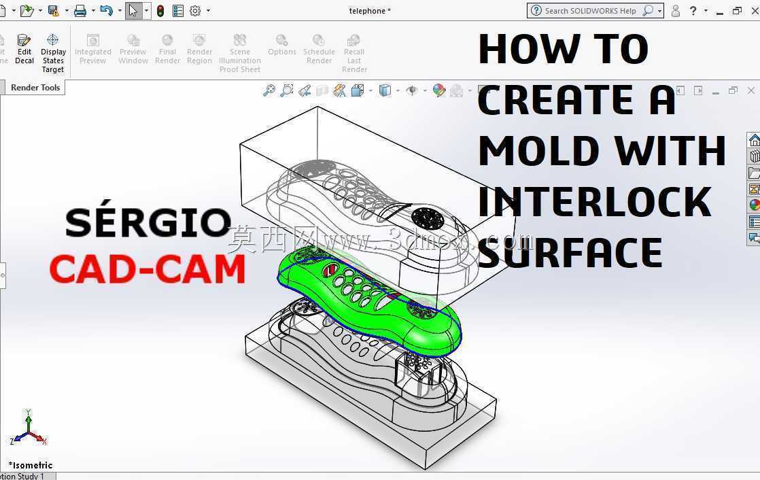Click Zoom to Fit icon
This screenshot has height=480, width=760.
coord(269,90)
